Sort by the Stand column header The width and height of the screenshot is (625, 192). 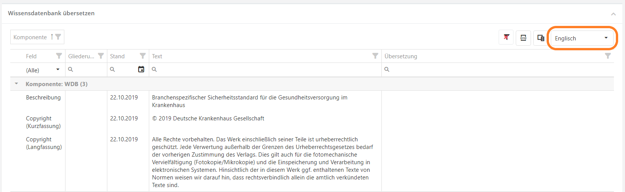tap(118, 56)
